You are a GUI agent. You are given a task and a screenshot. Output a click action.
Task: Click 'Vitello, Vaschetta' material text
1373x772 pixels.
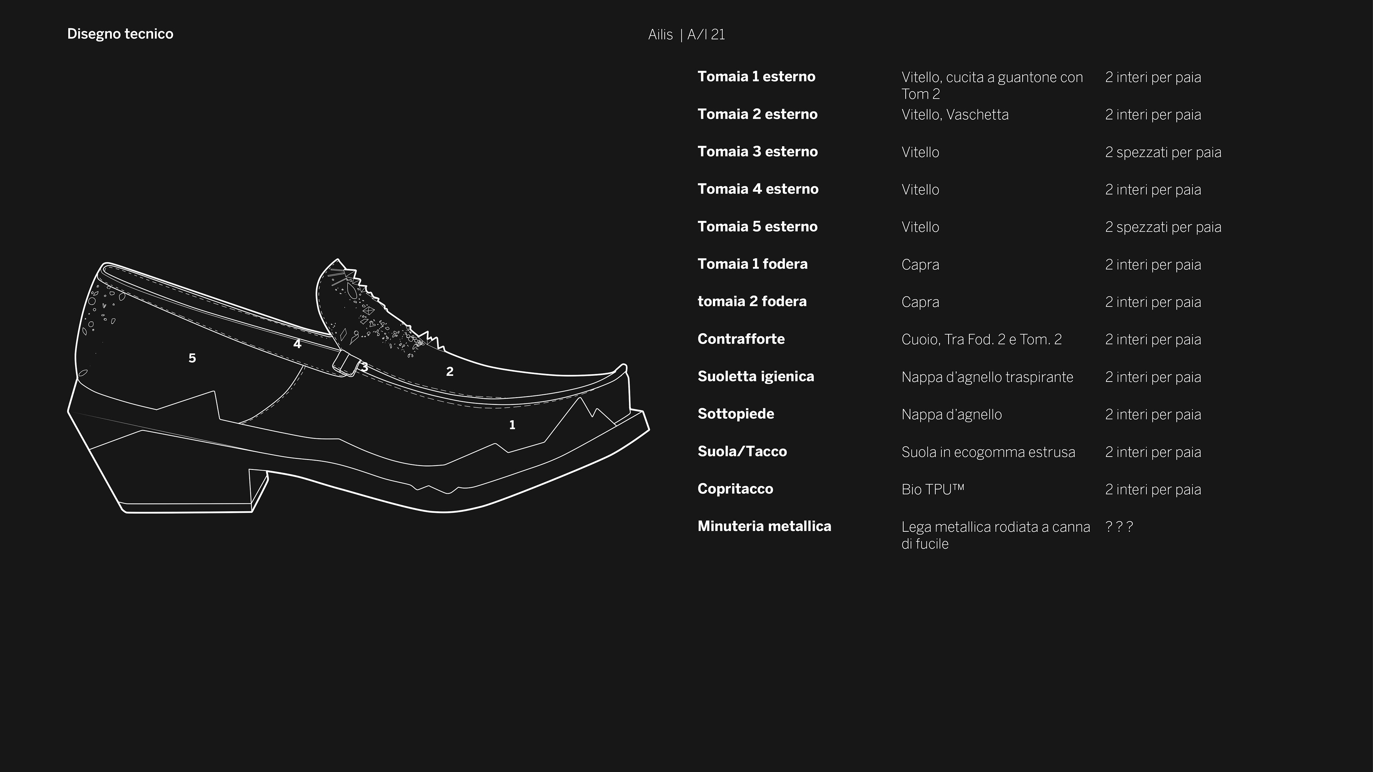point(955,115)
